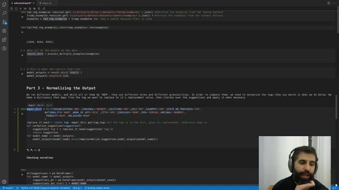Image resolution: width=339 pixels, height=190 pixels.
Task: Run the len(fed_reg_examples) cell
Action: pyautogui.click(x=22, y=32)
